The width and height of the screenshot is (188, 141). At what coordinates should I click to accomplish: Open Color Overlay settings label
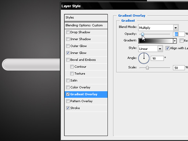point(80,87)
